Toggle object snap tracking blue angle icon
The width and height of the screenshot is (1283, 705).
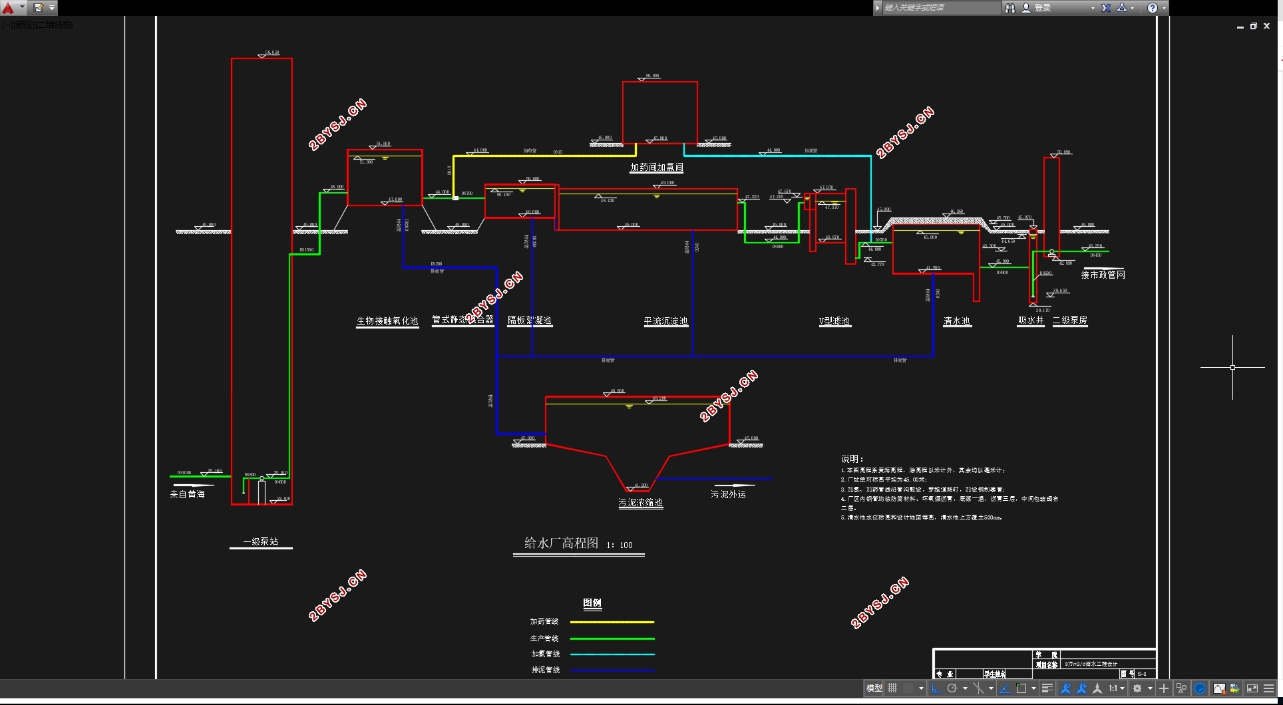pyautogui.click(x=1006, y=688)
